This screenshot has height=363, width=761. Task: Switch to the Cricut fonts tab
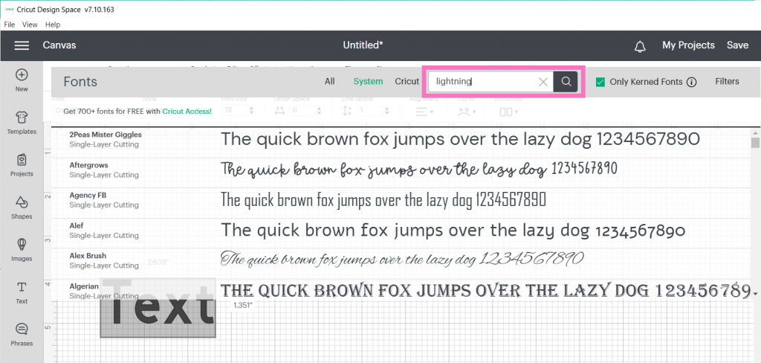(407, 82)
